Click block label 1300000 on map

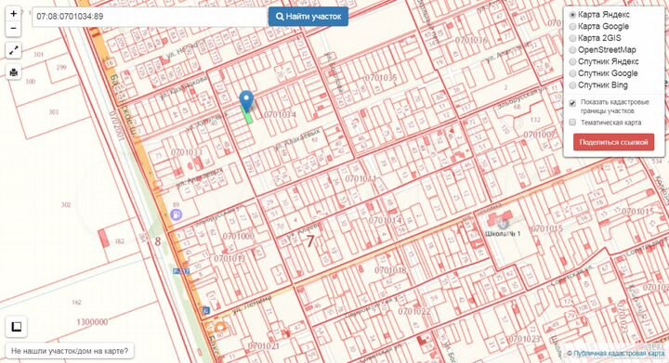coord(92,321)
